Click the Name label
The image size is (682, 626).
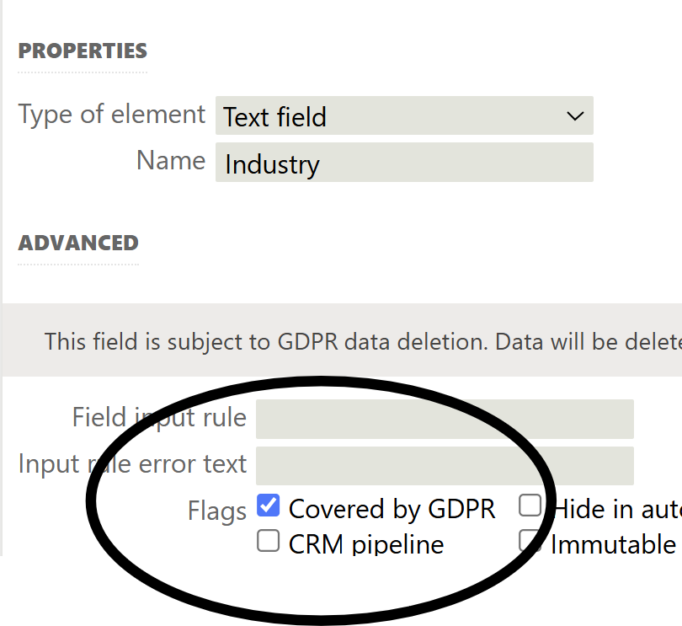click(171, 160)
